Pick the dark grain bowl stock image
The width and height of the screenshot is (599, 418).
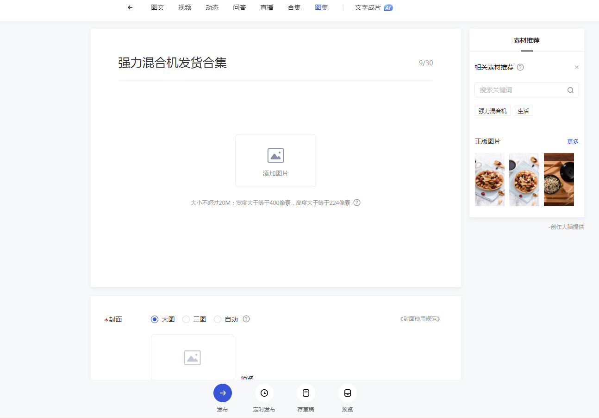(559, 179)
